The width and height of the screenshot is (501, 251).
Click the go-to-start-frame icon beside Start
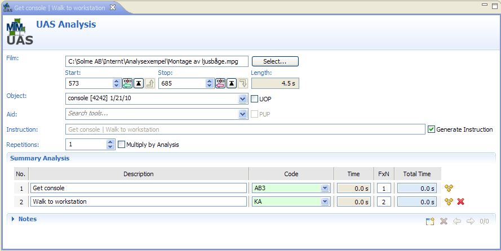(x=138, y=83)
